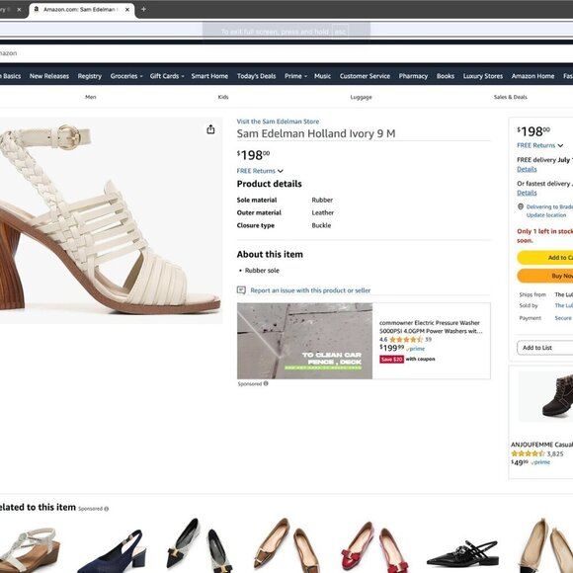Open Books in navigation bar

[446, 76]
